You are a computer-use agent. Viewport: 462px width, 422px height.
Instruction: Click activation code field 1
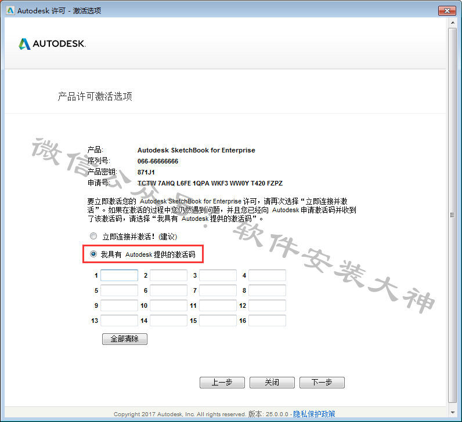119,275
